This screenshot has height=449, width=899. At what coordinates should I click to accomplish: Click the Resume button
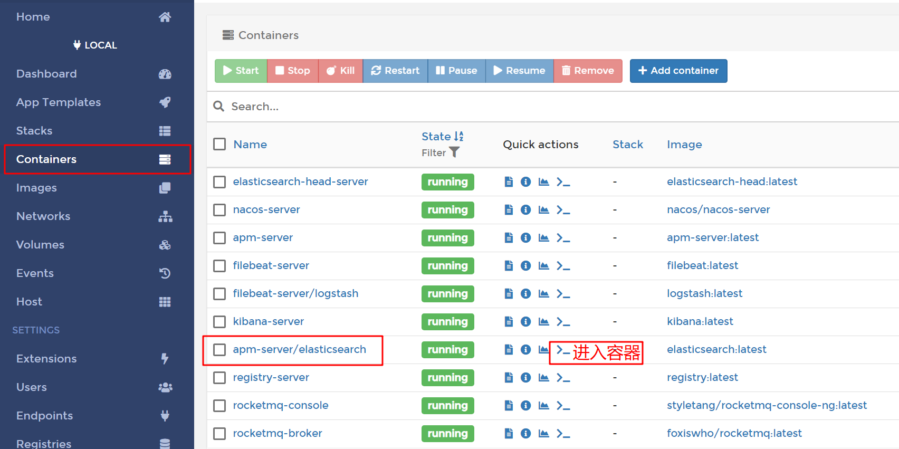(x=519, y=71)
